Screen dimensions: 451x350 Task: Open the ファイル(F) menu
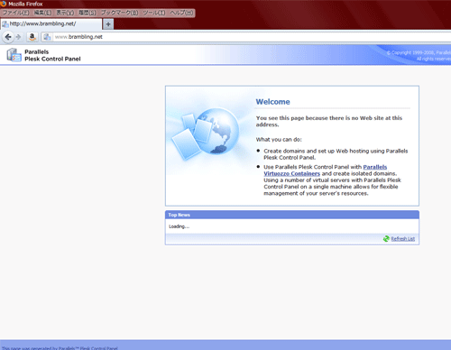click(x=15, y=13)
